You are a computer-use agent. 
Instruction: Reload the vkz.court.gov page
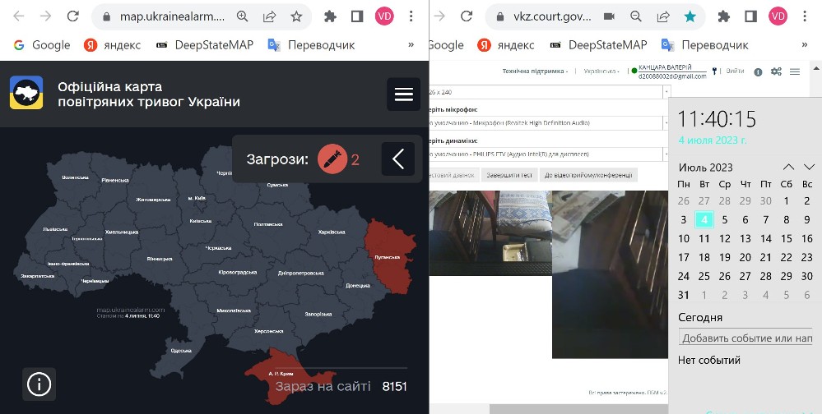[x=467, y=16]
